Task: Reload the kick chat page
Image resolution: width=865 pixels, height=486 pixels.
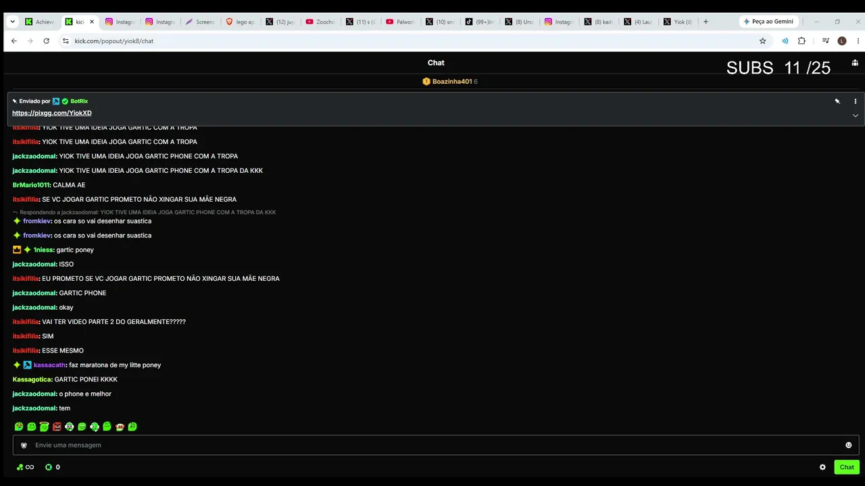Action: tap(46, 41)
